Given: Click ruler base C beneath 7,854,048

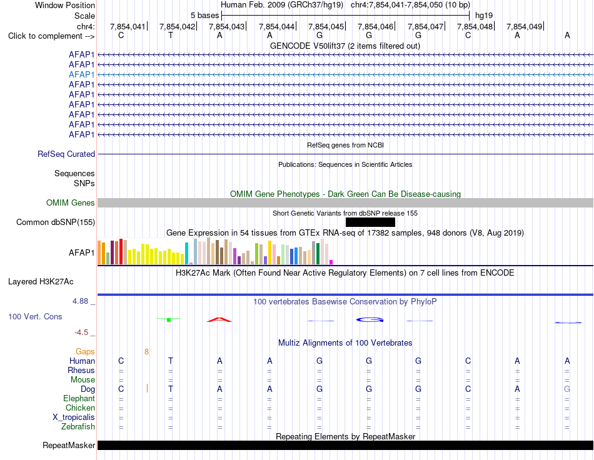Looking at the screenshot, I should [x=468, y=35].
